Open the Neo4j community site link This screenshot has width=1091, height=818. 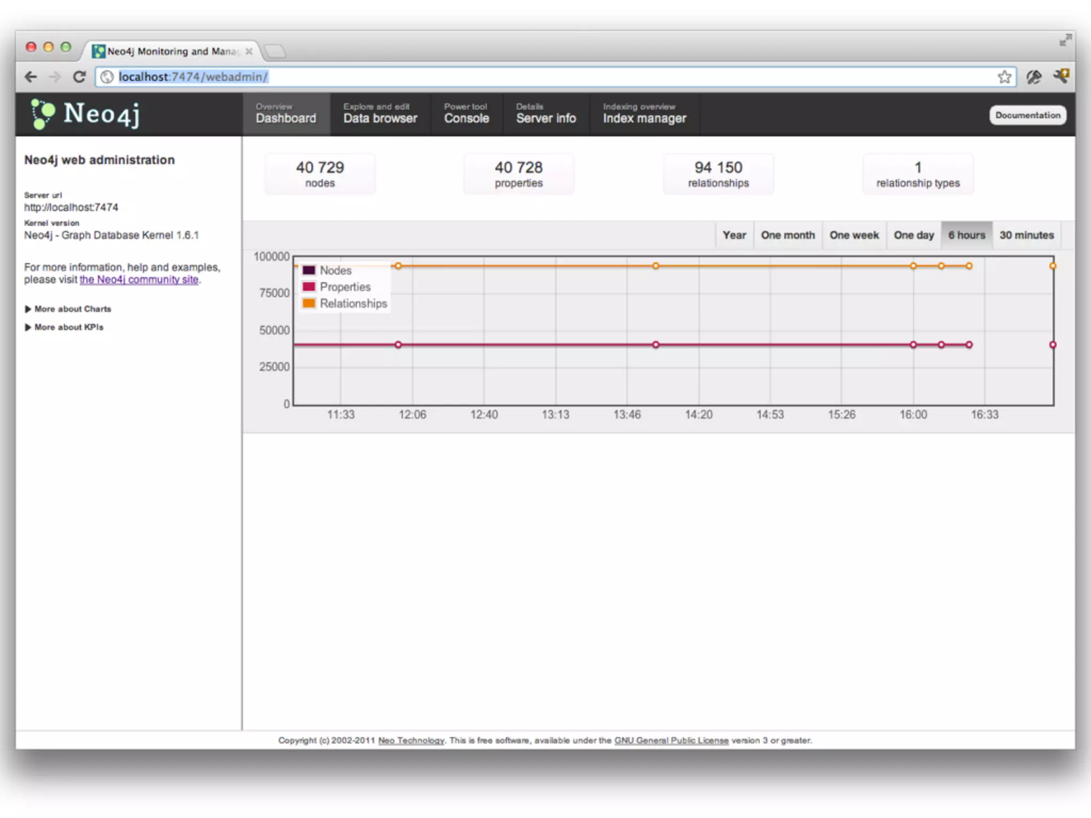coord(139,280)
